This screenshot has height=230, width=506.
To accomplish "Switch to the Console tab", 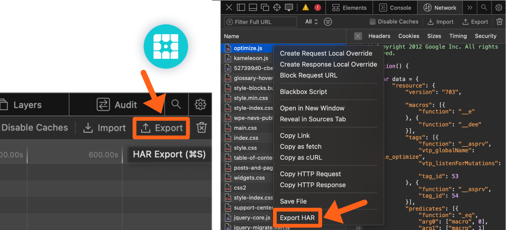I will (395, 8).
